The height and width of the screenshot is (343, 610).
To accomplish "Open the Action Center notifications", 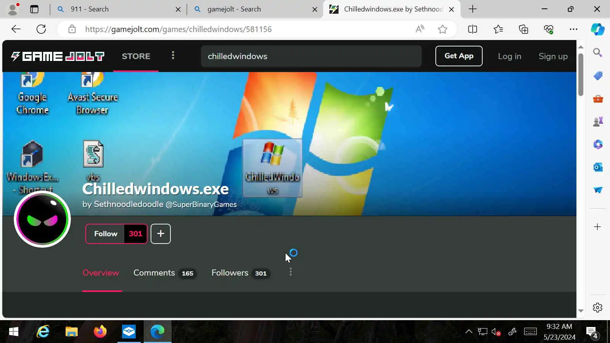I will 592,332.
